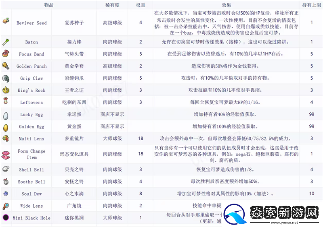
Task: Select the Form Change Item mushroom icon
Action: coord(6,155)
